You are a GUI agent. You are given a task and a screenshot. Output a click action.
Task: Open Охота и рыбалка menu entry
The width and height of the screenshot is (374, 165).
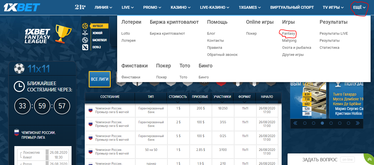(297, 48)
